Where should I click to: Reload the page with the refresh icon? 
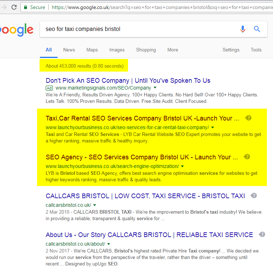14,7
